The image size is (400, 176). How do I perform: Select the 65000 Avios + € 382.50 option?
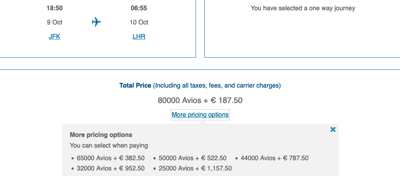pos(111,158)
